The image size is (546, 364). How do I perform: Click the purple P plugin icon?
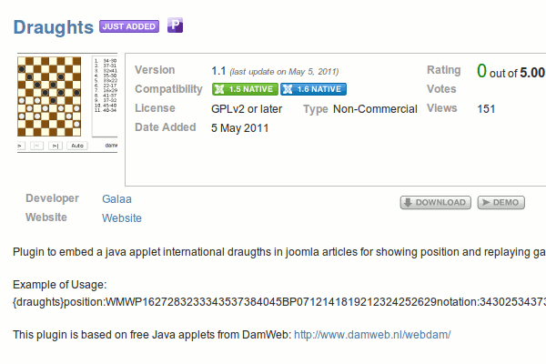[176, 25]
